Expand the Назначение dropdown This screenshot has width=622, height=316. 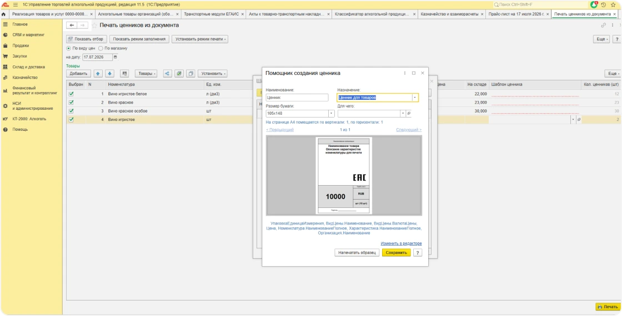(415, 98)
